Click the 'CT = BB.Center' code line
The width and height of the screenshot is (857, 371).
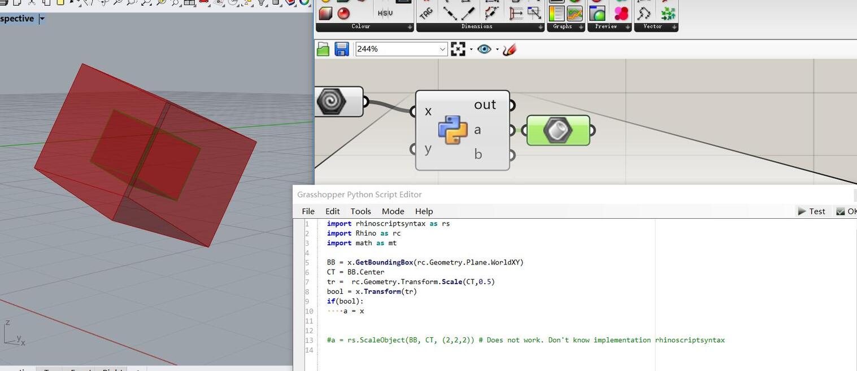(x=355, y=272)
